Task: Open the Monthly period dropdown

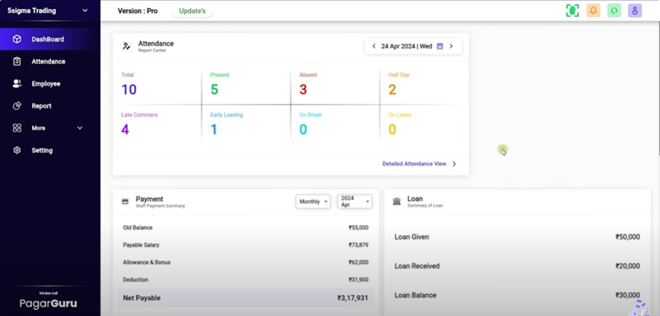Action: (x=313, y=202)
